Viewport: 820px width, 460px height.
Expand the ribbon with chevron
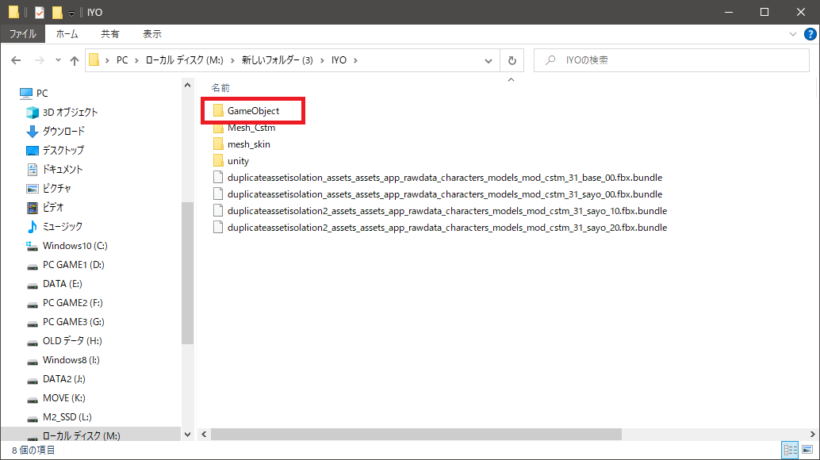[793, 35]
